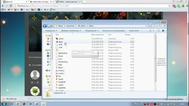The width and height of the screenshot is (189, 106).
Task: Refresh the Explorer folder view
Action: [x=149, y=26]
